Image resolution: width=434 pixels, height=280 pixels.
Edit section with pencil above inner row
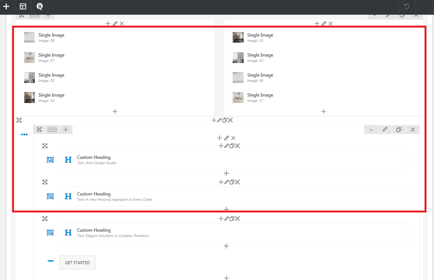pyautogui.click(x=219, y=120)
